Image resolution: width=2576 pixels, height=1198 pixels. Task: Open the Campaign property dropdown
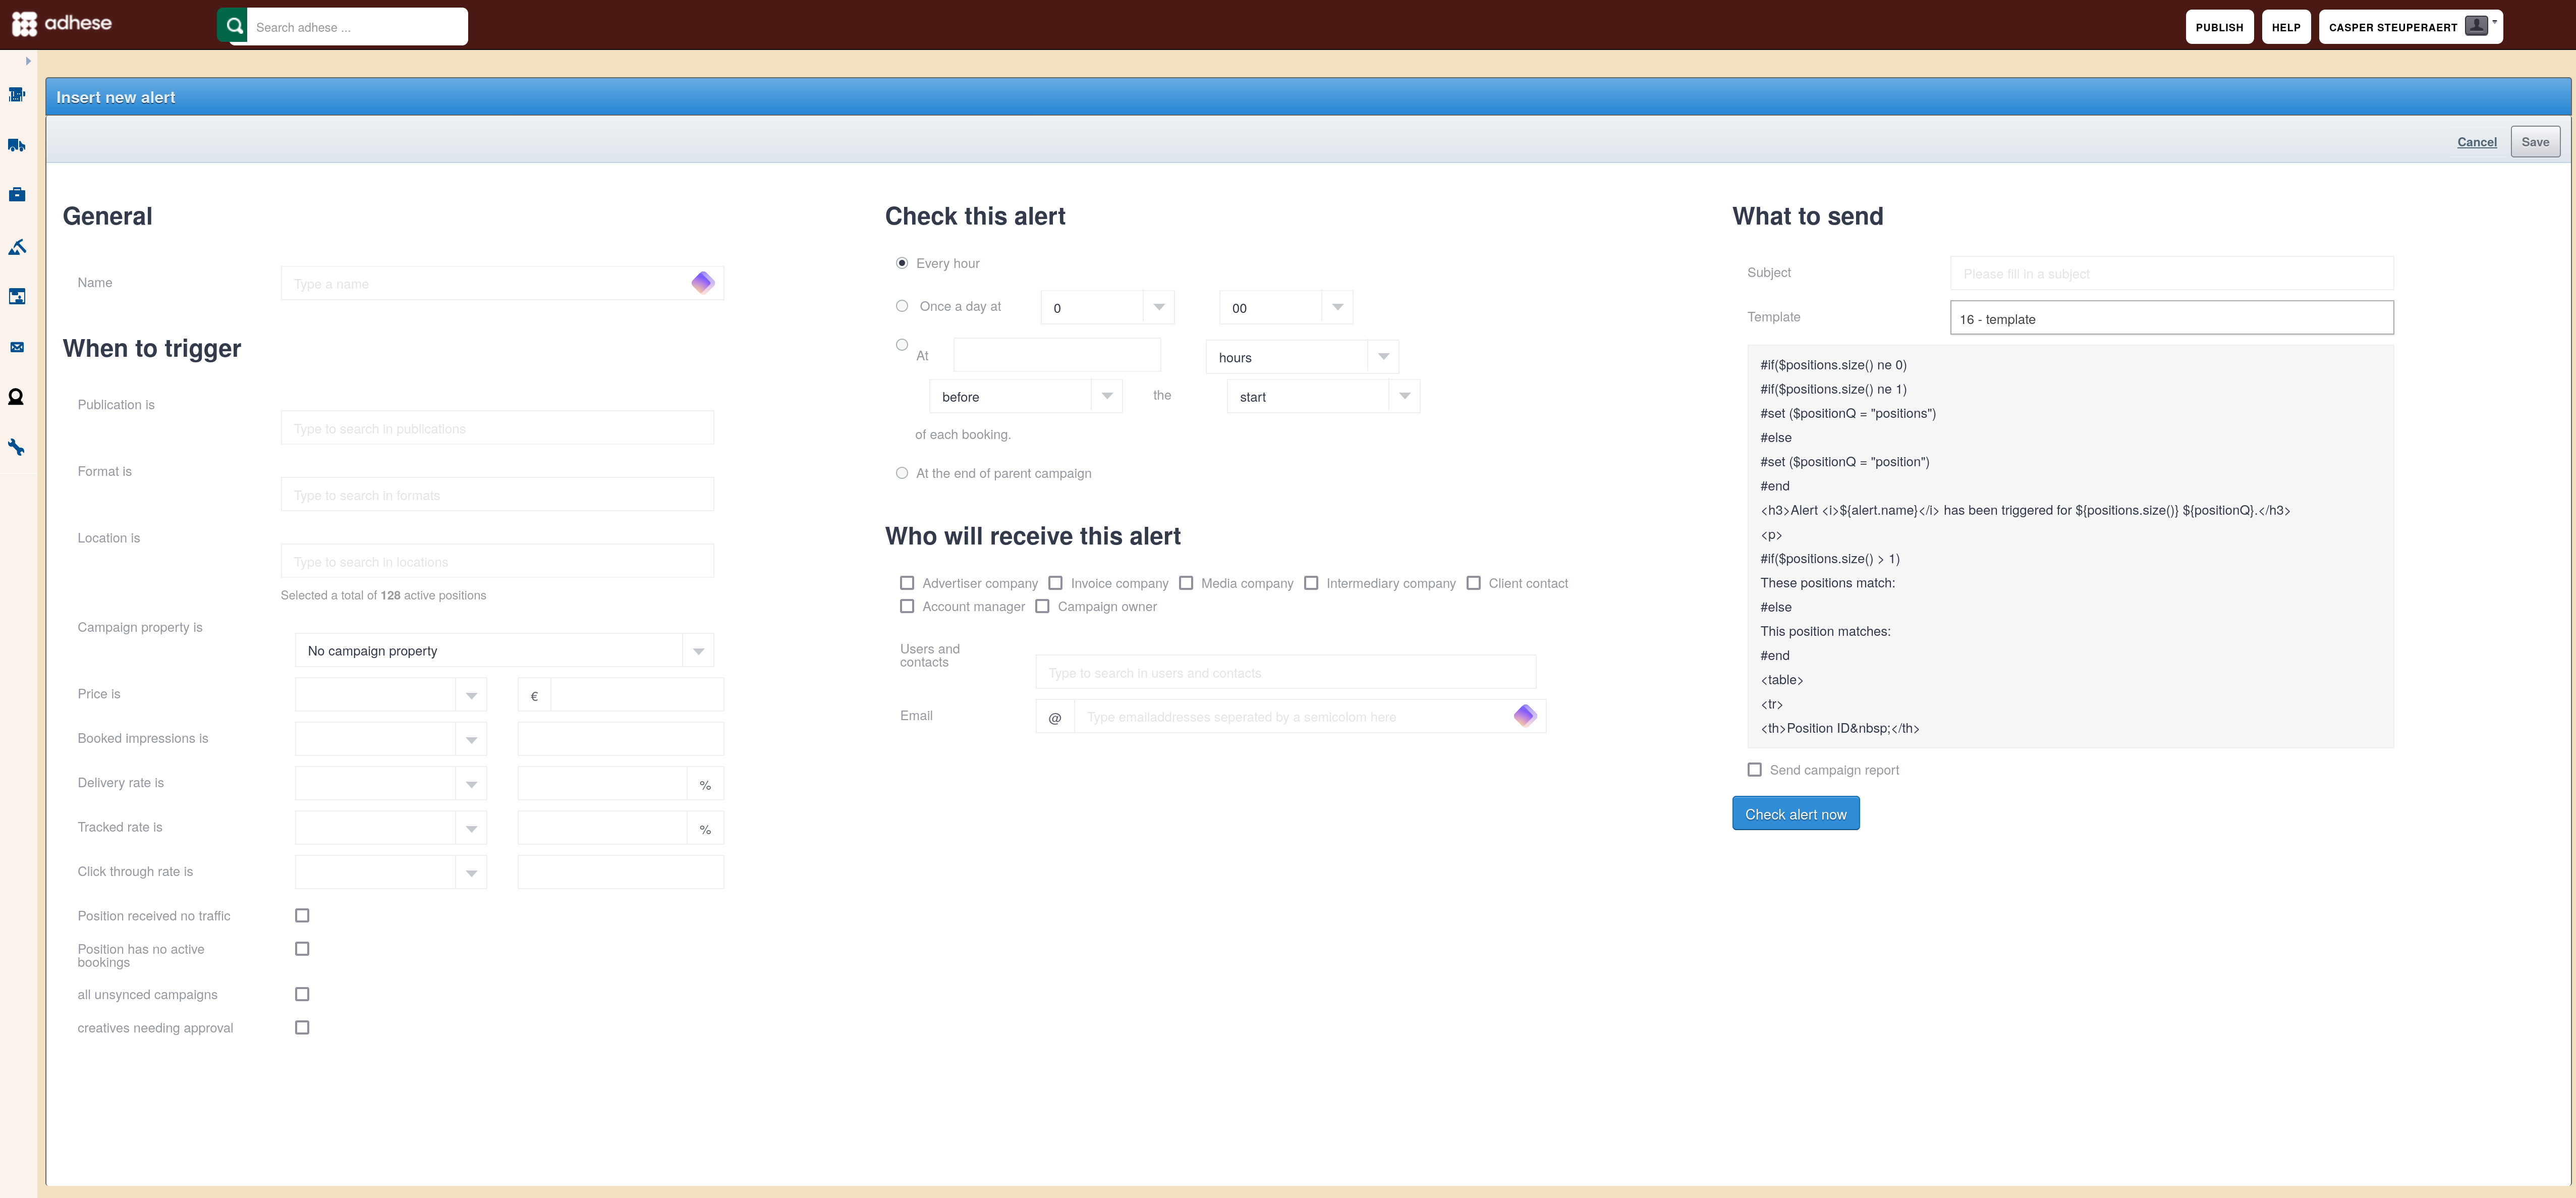point(504,651)
